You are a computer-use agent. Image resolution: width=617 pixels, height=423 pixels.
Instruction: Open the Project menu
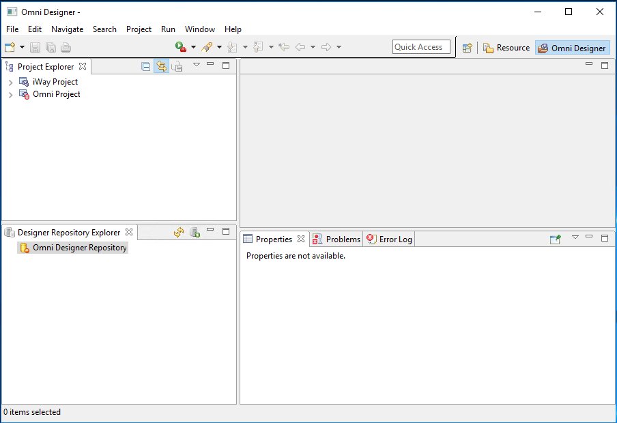tap(139, 29)
